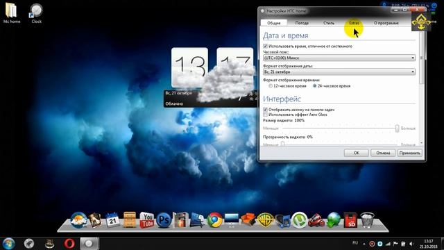The height and width of the screenshot is (250, 444).
Task: Open the Warner Bros shield icon in dock
Action: [265, 220]
